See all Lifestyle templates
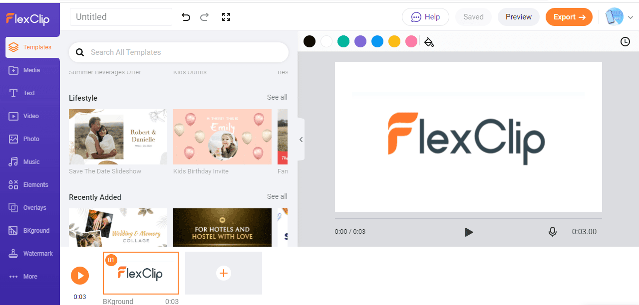The image size is (639, 305). click(x=277, y=97)
